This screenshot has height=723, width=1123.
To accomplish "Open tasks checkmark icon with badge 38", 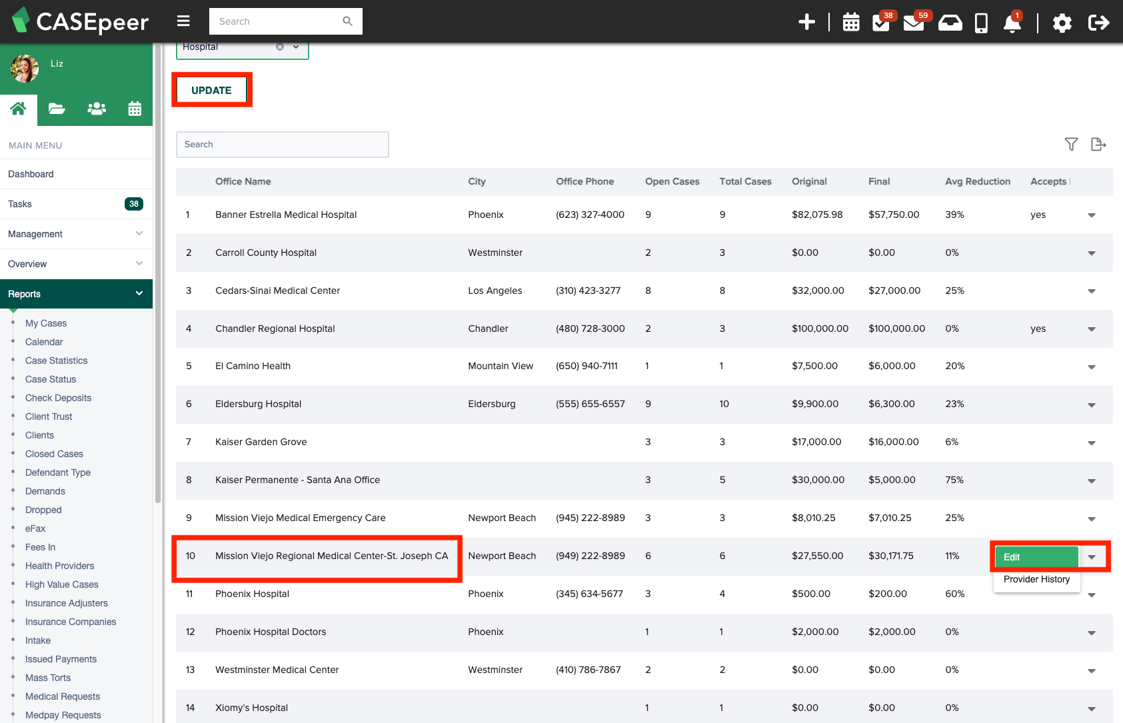I will [881, 23].
